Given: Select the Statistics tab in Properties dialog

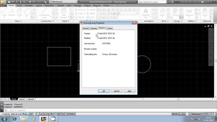Looking at the screenshot, I should [x=102, y=28].
